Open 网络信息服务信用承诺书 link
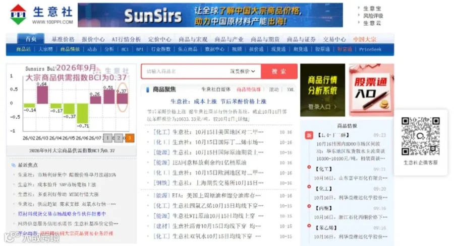Viewport: 454px width, 246px height. pyautogui.click(x=45, y=224)
